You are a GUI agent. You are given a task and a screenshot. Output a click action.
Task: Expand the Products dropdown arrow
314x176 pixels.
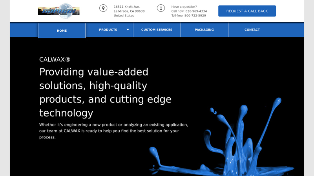pyautogui.click(x=128, y=30)
